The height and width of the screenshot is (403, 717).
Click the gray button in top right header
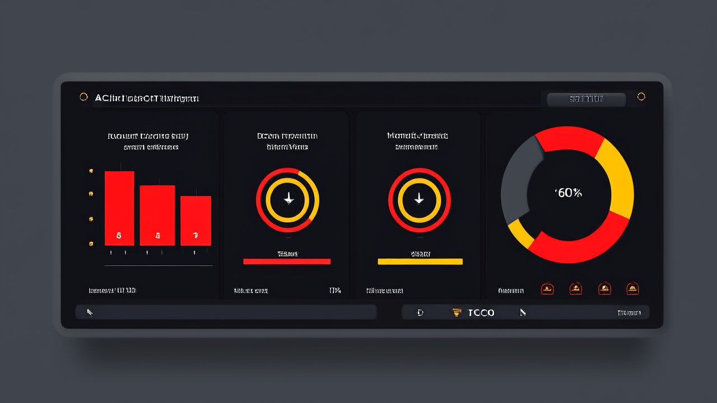[x=586, y=99]
